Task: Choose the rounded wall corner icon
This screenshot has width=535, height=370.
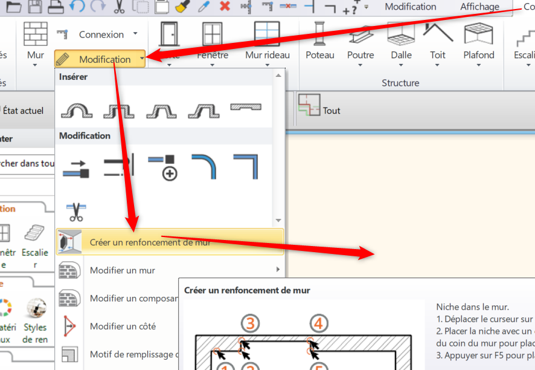Action: coord(204,167)
